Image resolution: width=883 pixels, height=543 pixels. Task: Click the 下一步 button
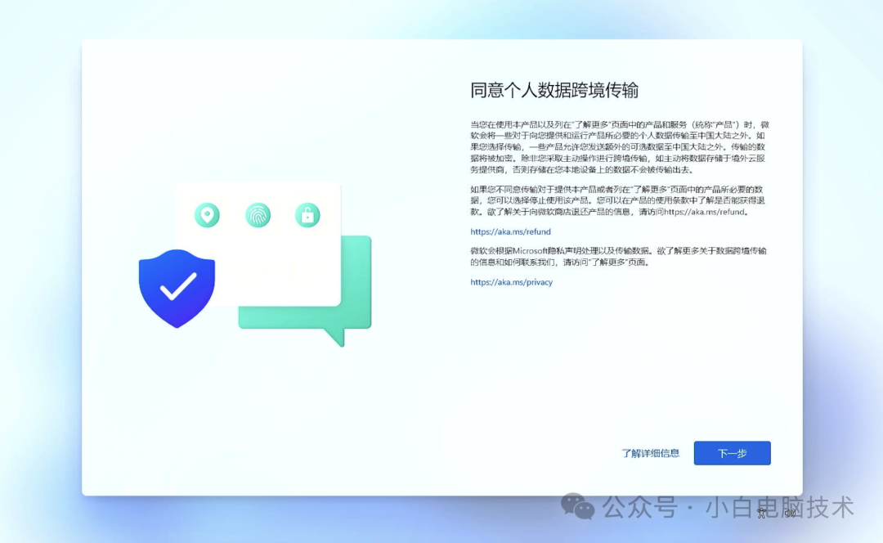(732, 453)
